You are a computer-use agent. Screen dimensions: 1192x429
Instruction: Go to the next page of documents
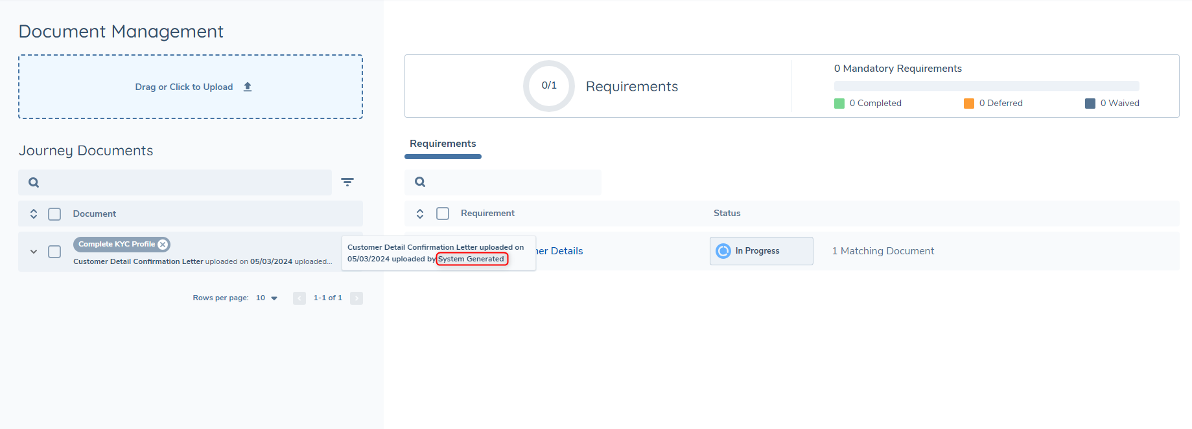(356, 298)
